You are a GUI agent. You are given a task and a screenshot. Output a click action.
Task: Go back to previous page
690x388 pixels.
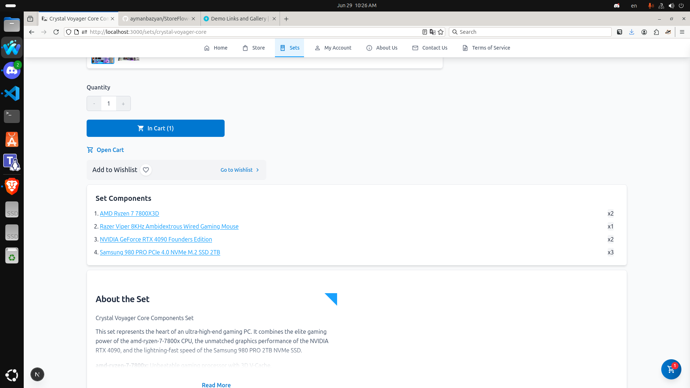pos(32,32)
